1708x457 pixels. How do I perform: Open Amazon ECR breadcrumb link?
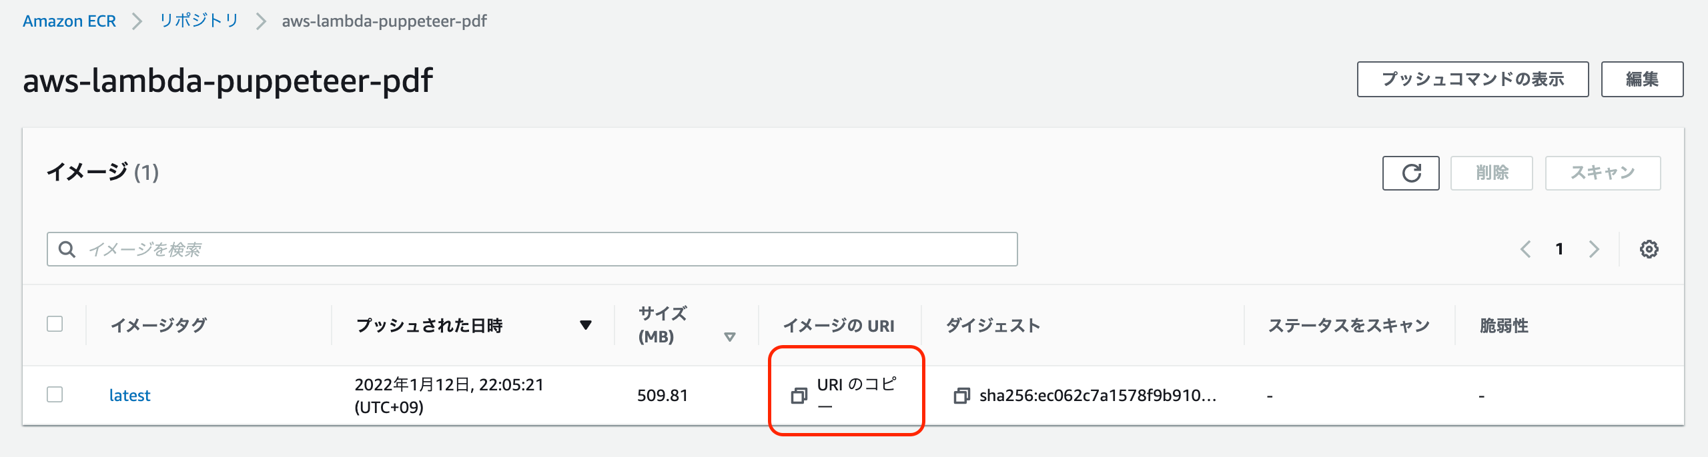(x=69, y=21)
